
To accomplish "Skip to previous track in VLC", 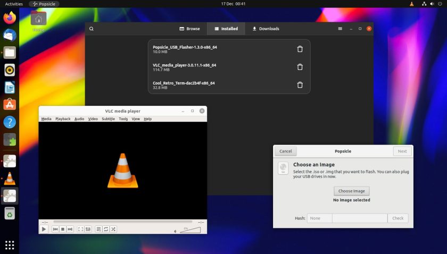I will pos(55,229).
